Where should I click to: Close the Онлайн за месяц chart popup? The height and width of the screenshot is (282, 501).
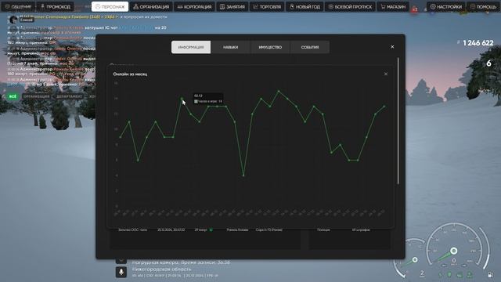386,74
